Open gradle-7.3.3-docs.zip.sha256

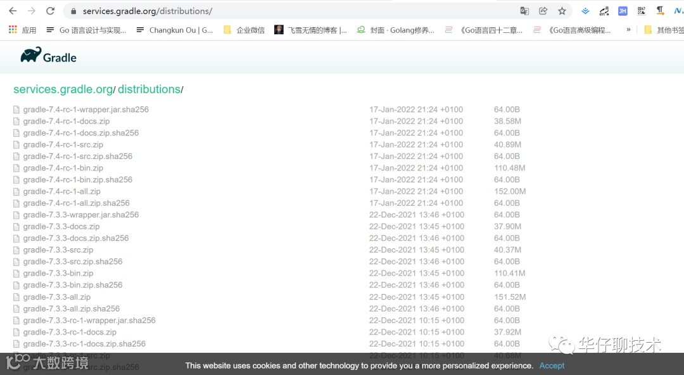click(x=76, y=238)
